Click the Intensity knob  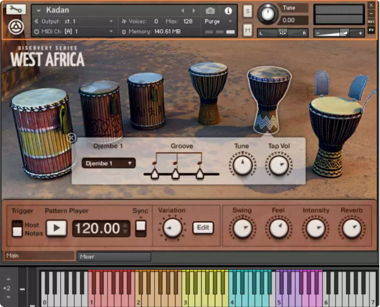(316, 228)
